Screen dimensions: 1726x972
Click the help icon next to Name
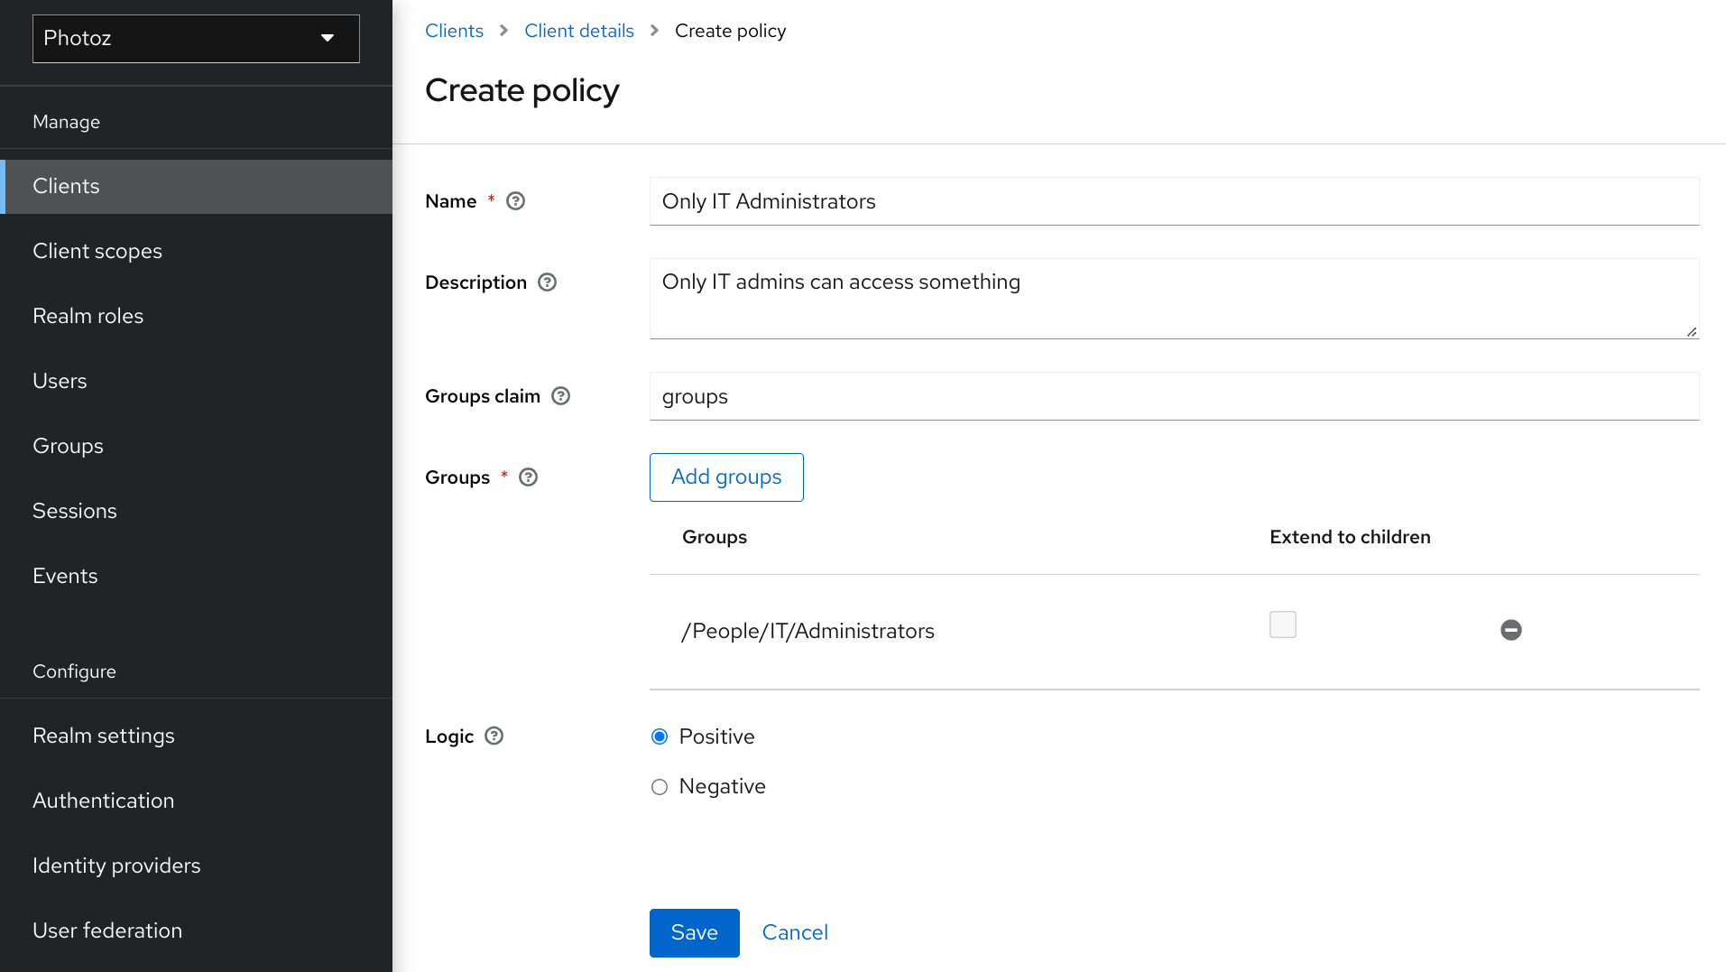click(514, 201)
